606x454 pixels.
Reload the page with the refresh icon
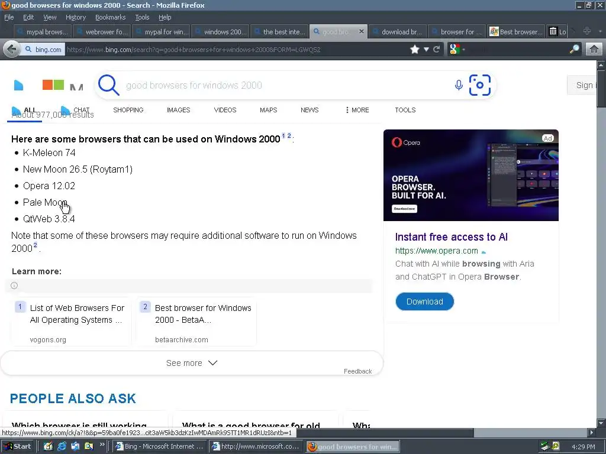[x=437, y=50]
